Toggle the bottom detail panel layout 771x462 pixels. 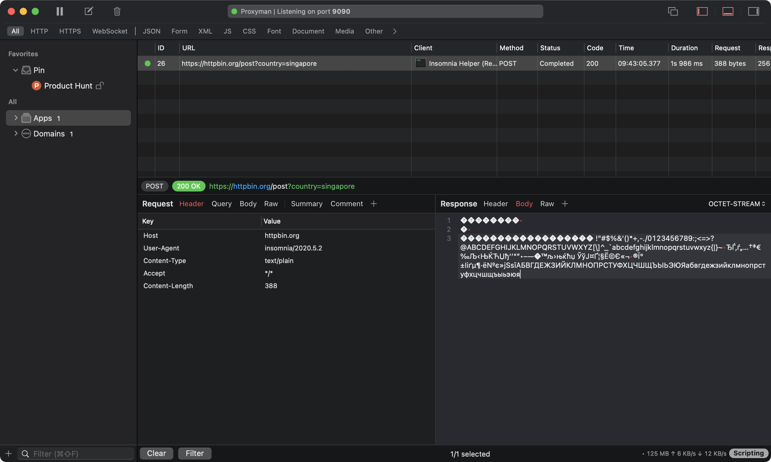point(728,11)
